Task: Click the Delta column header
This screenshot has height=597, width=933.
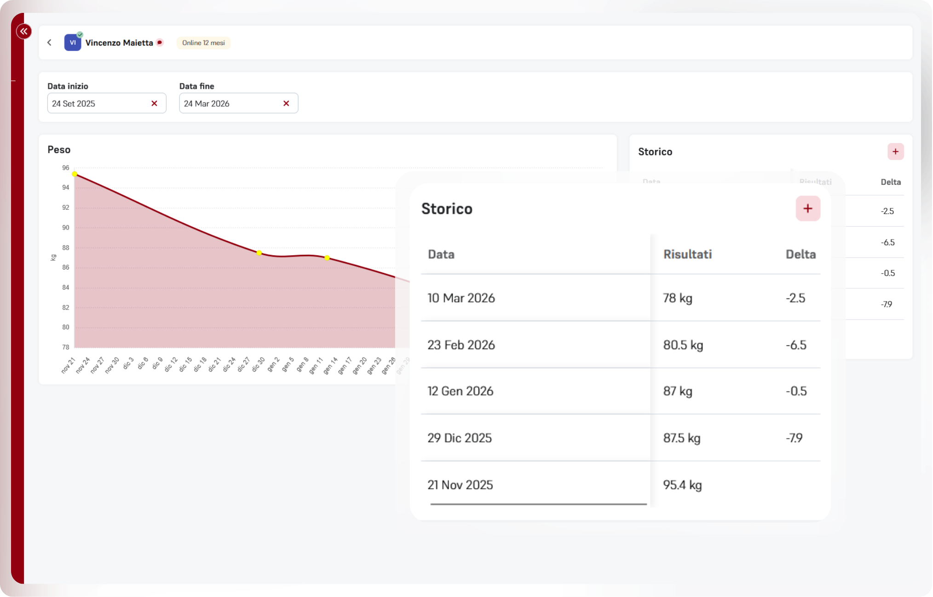Action: 801,254
